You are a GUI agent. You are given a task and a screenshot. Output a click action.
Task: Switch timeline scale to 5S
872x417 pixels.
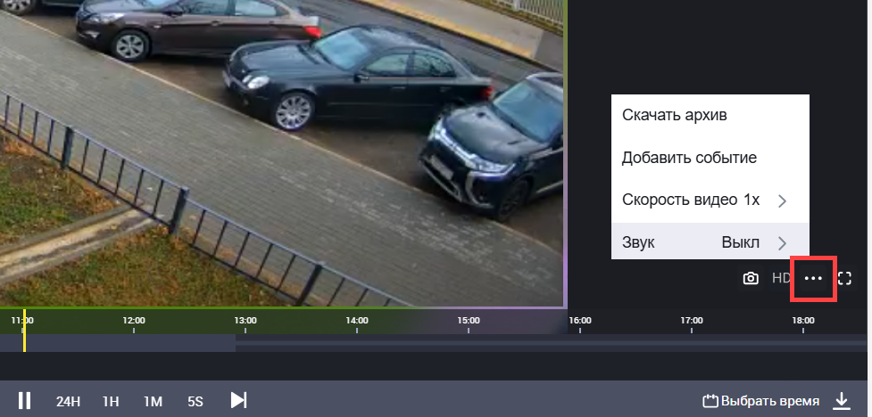pos(195,402)
